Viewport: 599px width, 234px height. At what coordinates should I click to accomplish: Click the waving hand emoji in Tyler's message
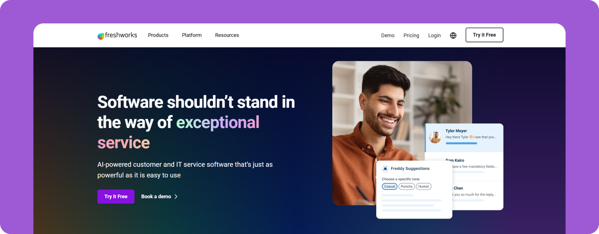click(x=471, y=137)
